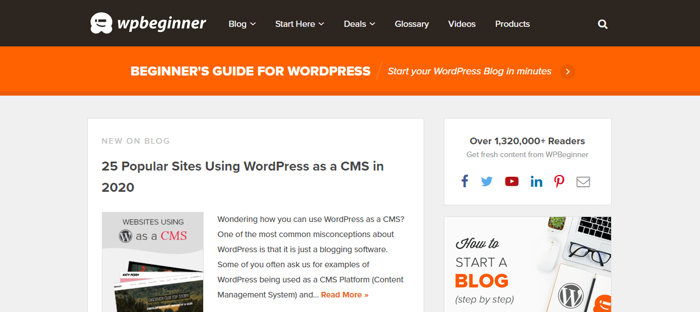Click the email envelope icon
This screenshot has height=312, width=700.
583,182
